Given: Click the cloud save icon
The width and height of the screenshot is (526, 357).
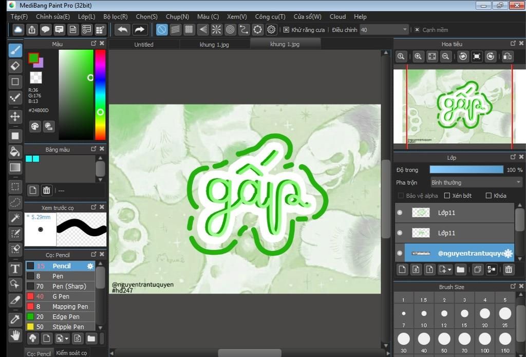Looking at the screenshot, I should point(18,30).
